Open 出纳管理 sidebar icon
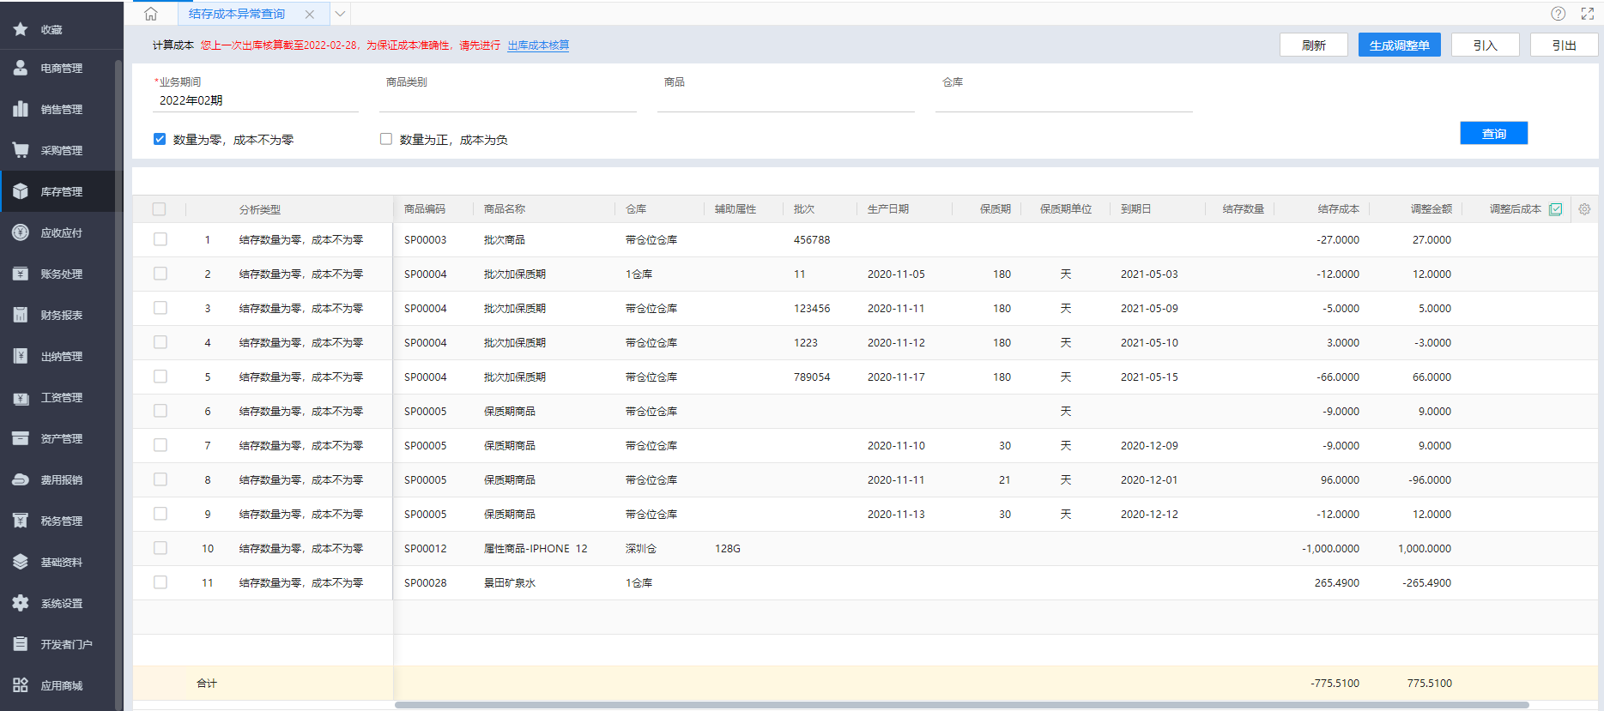 [21, 356]
